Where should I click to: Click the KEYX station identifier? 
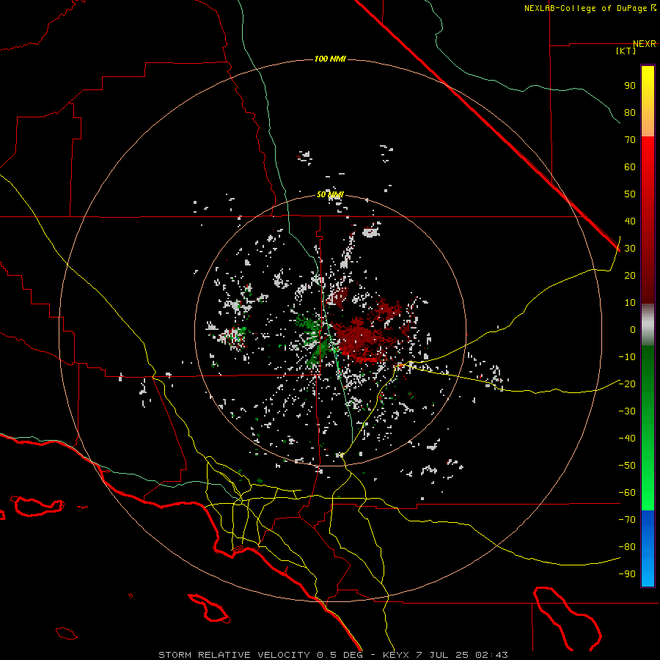396,655
